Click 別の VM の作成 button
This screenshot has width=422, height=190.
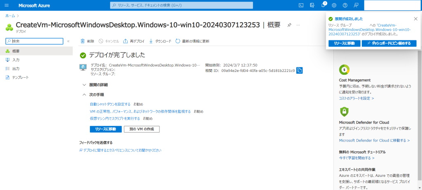tap(142, 129)
